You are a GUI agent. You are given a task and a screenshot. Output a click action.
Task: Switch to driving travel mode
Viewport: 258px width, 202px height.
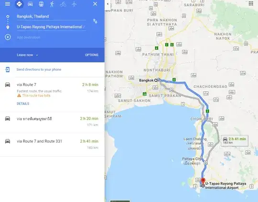click(30, 4)
